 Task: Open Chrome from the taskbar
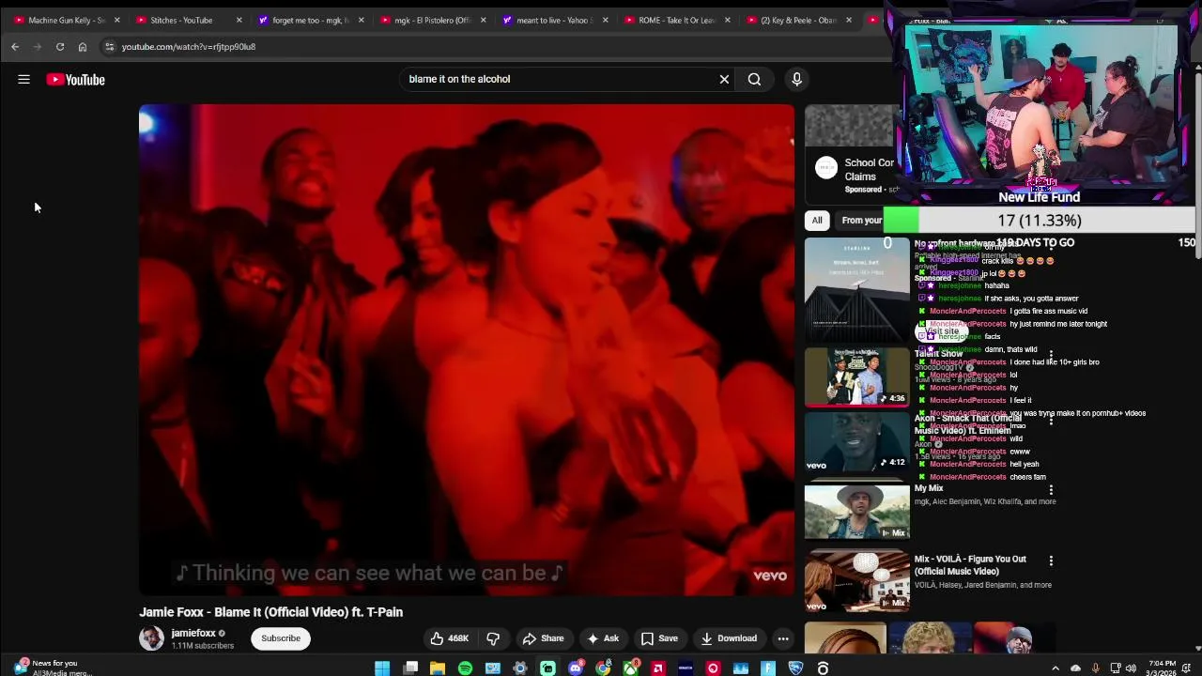point(603,668)
